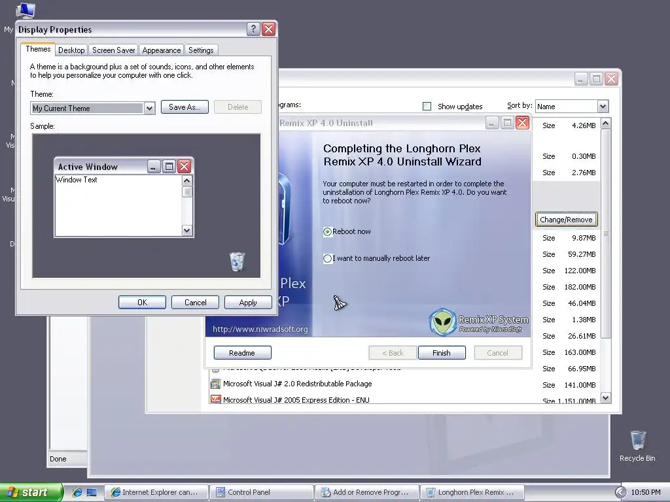The height and width of the screenshot is (502, 670).
Task: Select I want to manually reboot later
Action: [x=328, y=258]
